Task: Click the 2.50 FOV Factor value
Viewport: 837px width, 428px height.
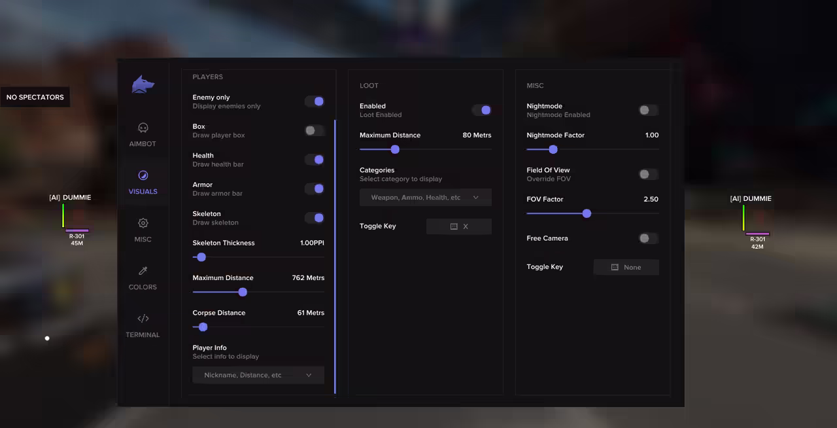Action: pos(651,199)
